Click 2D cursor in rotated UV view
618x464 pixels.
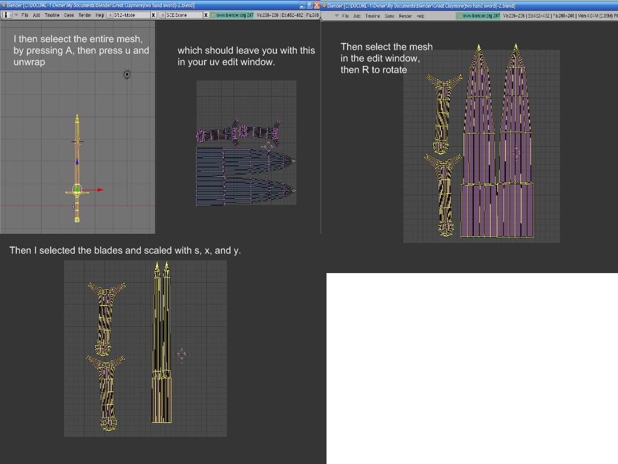coord(517,152)
